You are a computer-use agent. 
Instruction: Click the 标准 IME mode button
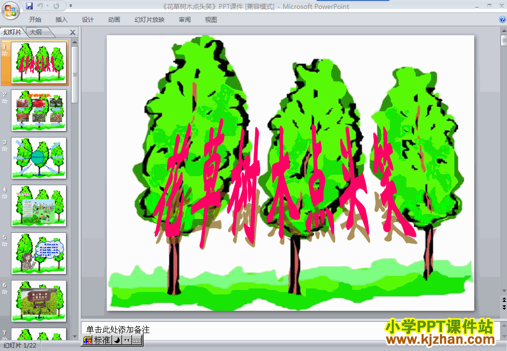click(x=102, y=340)
